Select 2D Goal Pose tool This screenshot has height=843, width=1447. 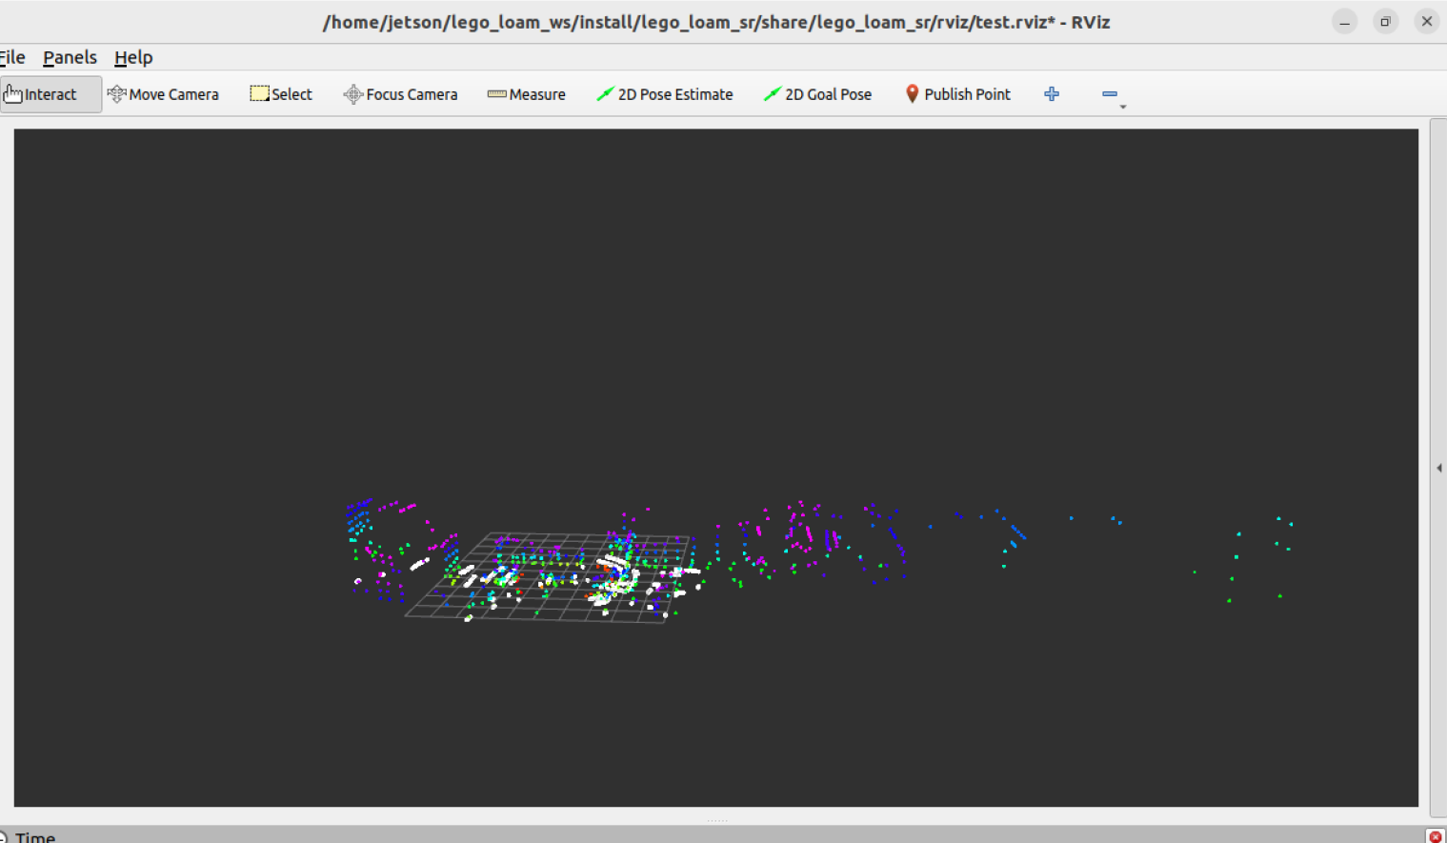click(x=818, y=94)
